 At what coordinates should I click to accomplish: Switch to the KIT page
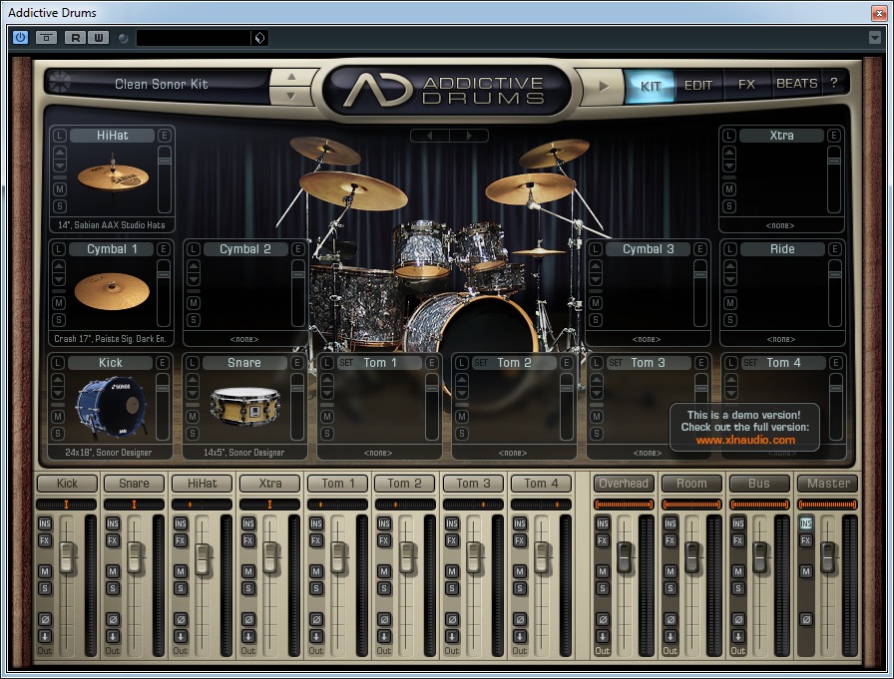(x=650, y=86)
